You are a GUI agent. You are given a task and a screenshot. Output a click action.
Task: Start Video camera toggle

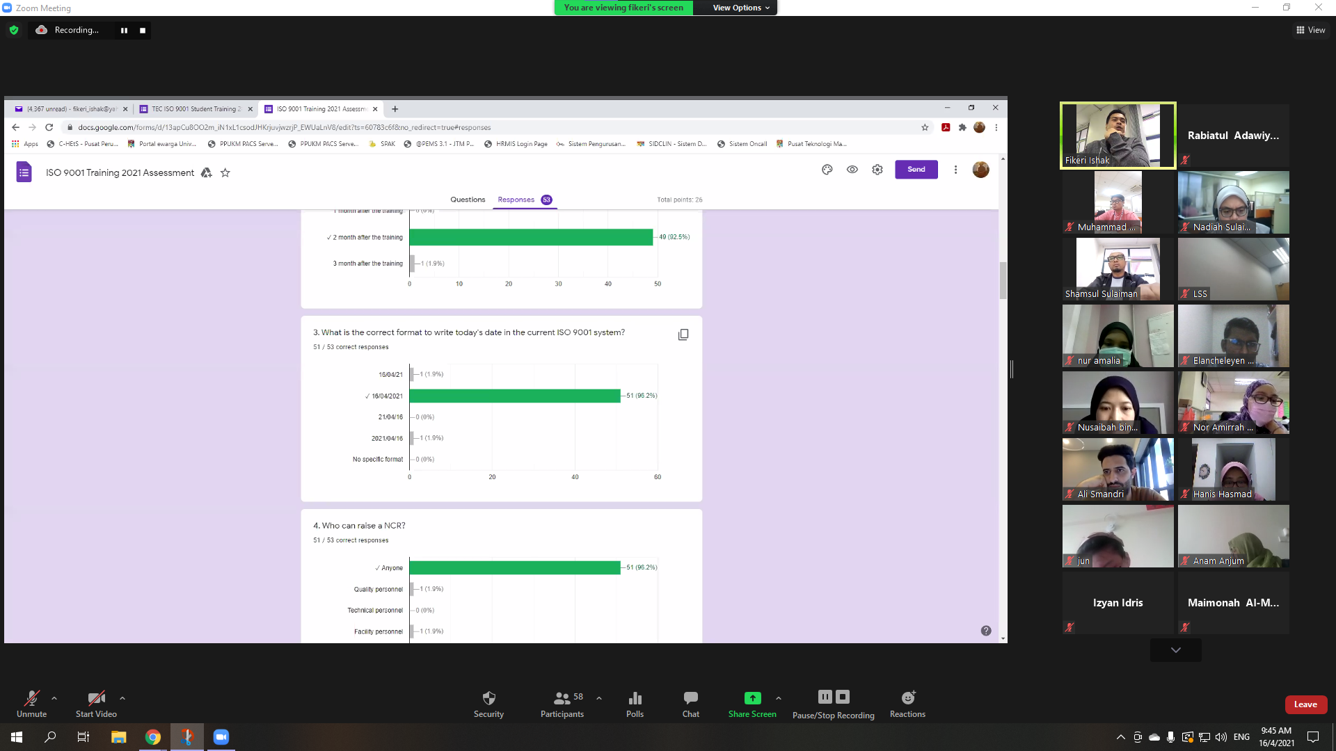tap(96, 698)
